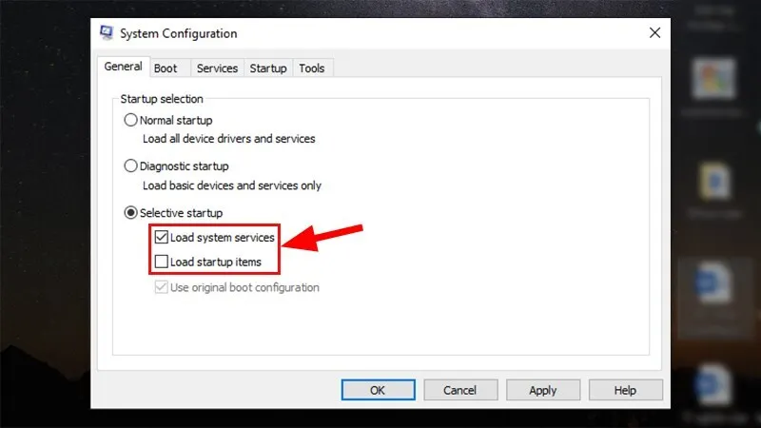
Task: Switch to the Services tab
Action: (x=217, y=68)
